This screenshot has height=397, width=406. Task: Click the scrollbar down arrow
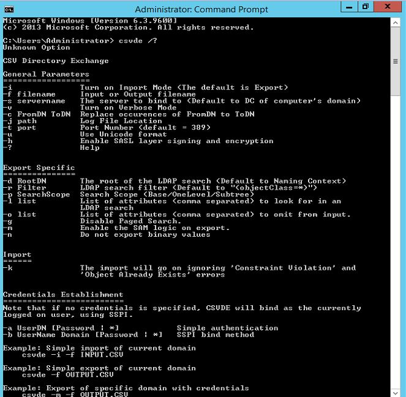pos(396,393)
